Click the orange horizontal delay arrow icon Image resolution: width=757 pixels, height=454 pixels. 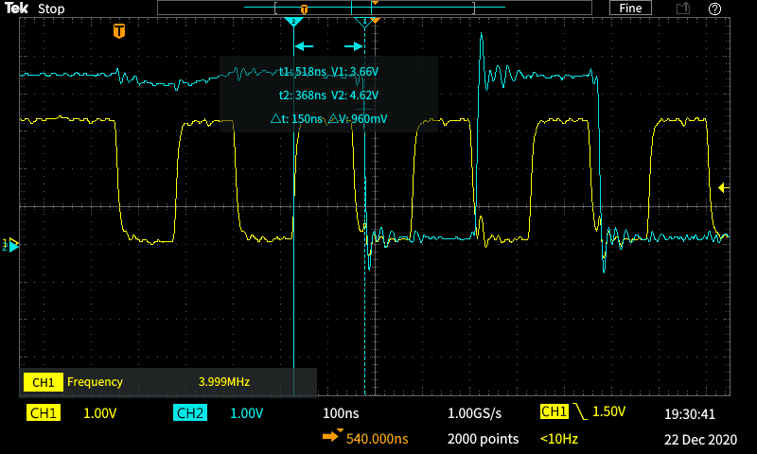coord(332,438)
